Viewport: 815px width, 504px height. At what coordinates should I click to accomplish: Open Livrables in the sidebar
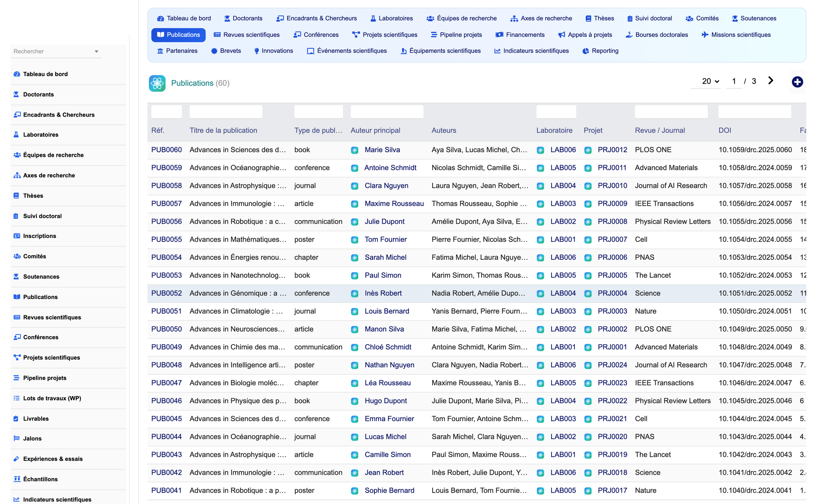point(36,419)
